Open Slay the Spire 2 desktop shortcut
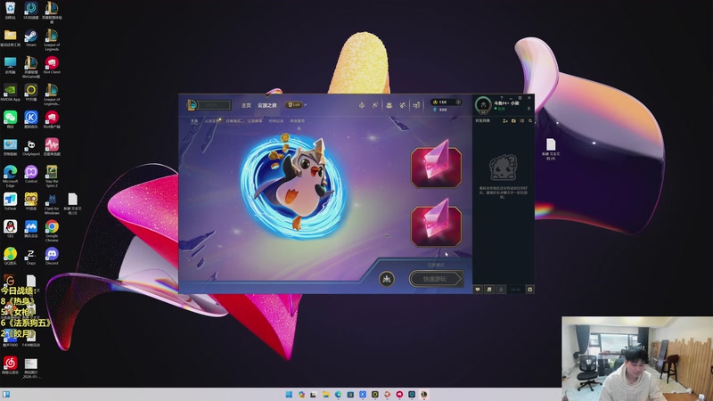Viewport: 713px width, 401px height. point(52,176)
